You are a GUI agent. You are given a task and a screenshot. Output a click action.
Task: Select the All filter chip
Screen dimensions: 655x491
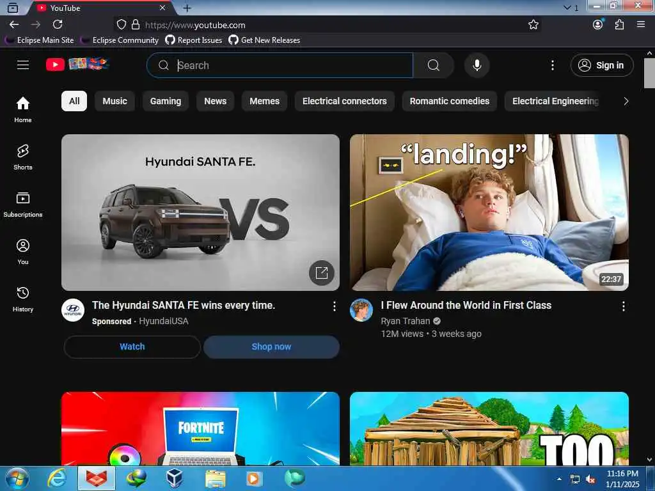[74, 101]
